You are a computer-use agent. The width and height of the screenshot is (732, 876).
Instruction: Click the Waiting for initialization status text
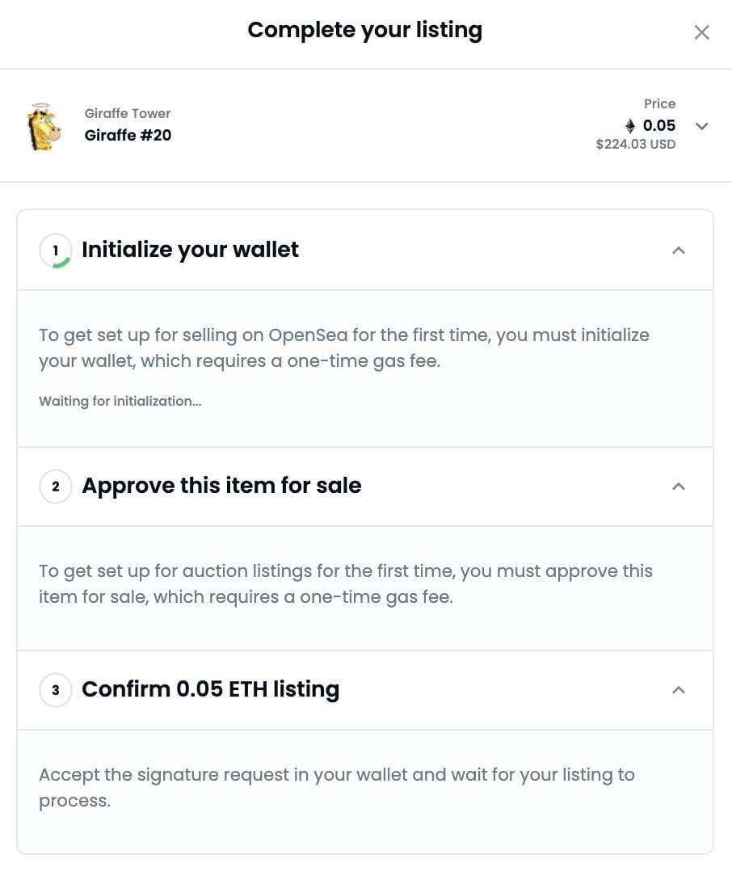[120, 401]
